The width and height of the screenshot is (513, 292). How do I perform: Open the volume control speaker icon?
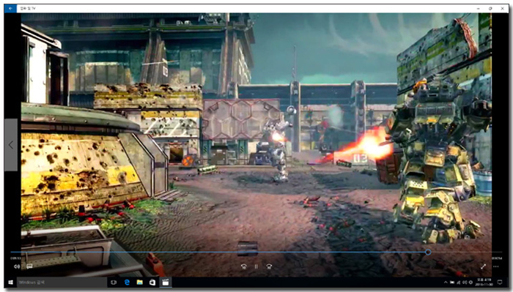click(x=17, y=266)
